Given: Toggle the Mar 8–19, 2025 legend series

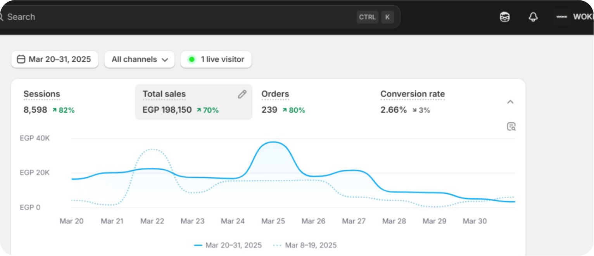Looking at the screenshot, I should (x=305, y=245).
